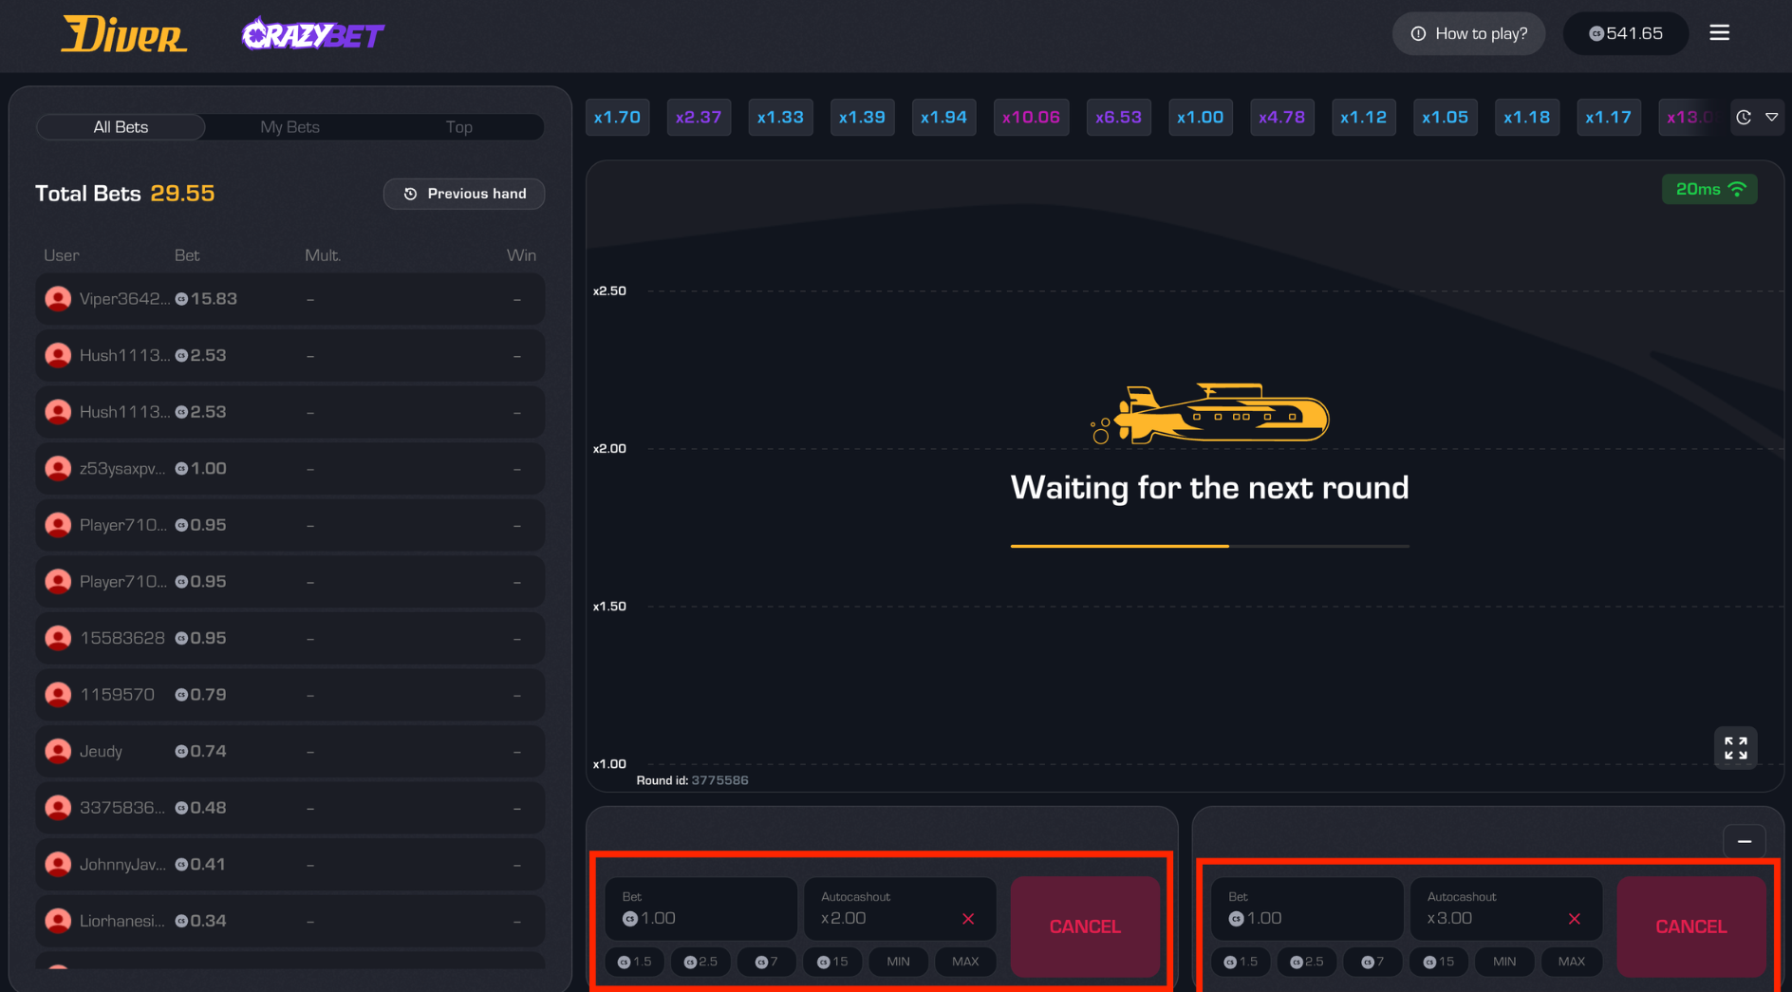Screen dimensions: 1792x992
Task: Open the hamburger menu
Action: click(x=1719, y=33)
